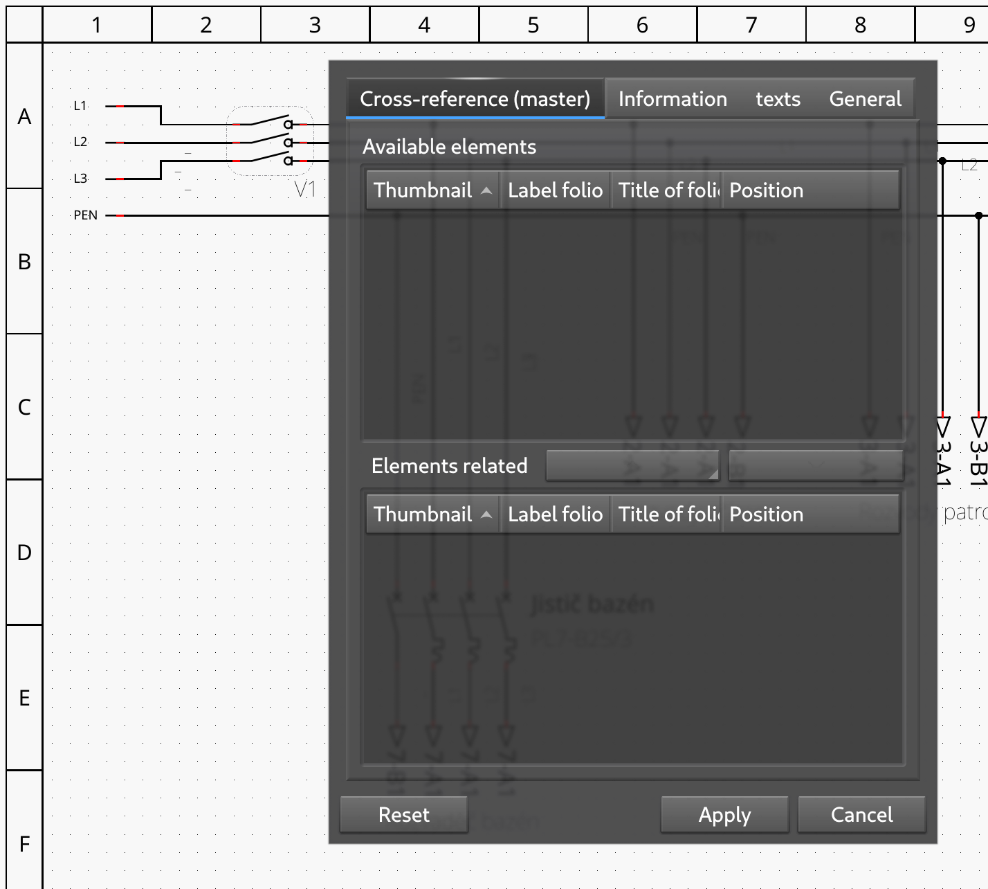Open the menu button right of Elements related
Viewport: 988px width, 889px height.
pyautogui.click(x=632, y=466)
